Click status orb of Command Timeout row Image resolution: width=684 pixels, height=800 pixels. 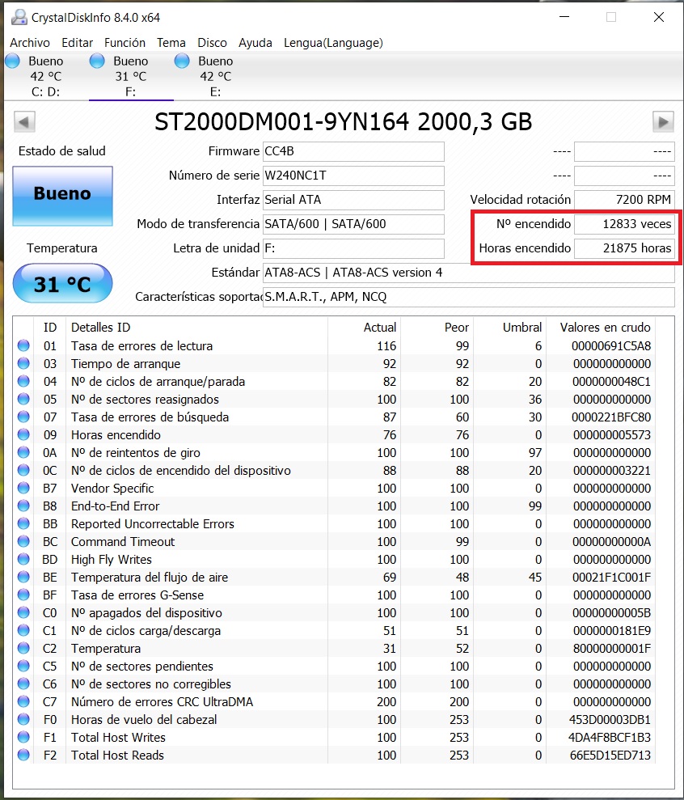point(23,541)
